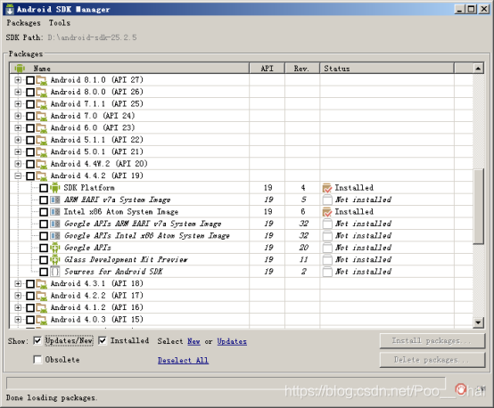
Task: Click the Rev. column header
Action: [x=301, y=69]
